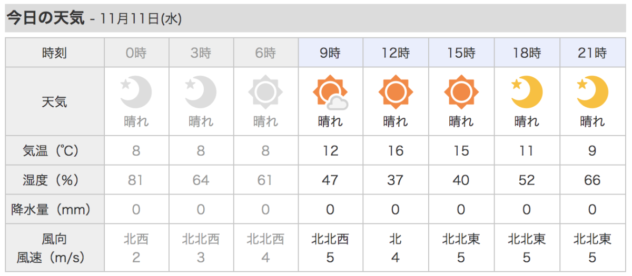Click the gray sun icon at 6時

pyautogui.click(x=265, y=93)
